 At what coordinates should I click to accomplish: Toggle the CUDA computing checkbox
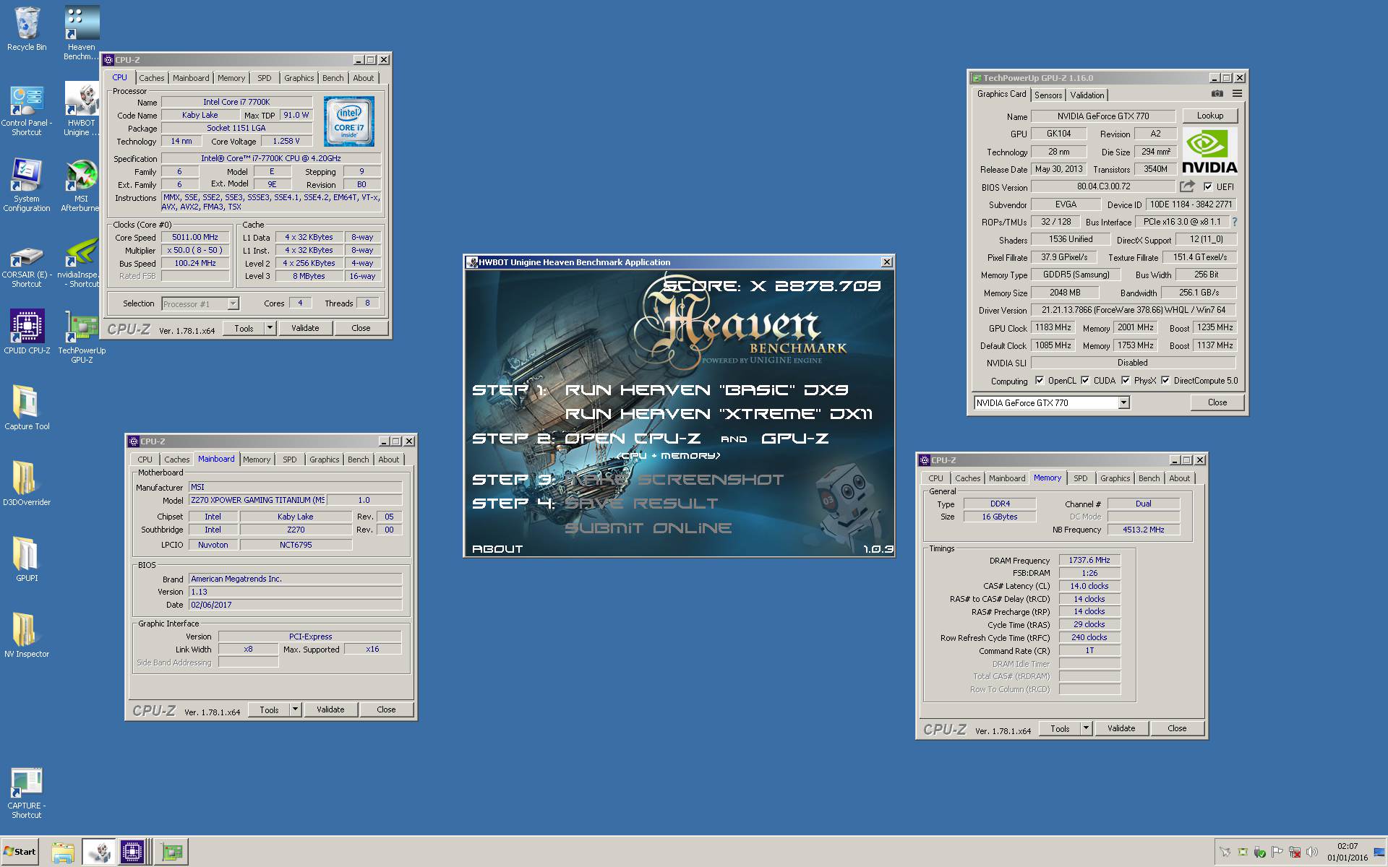coord(1085,380)
